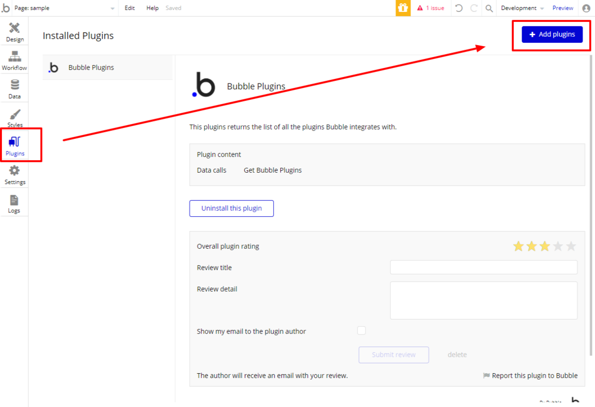595x407 pixels.
Task: Click Report this plugin to Bubble
Action: click(x=530, y=376)
